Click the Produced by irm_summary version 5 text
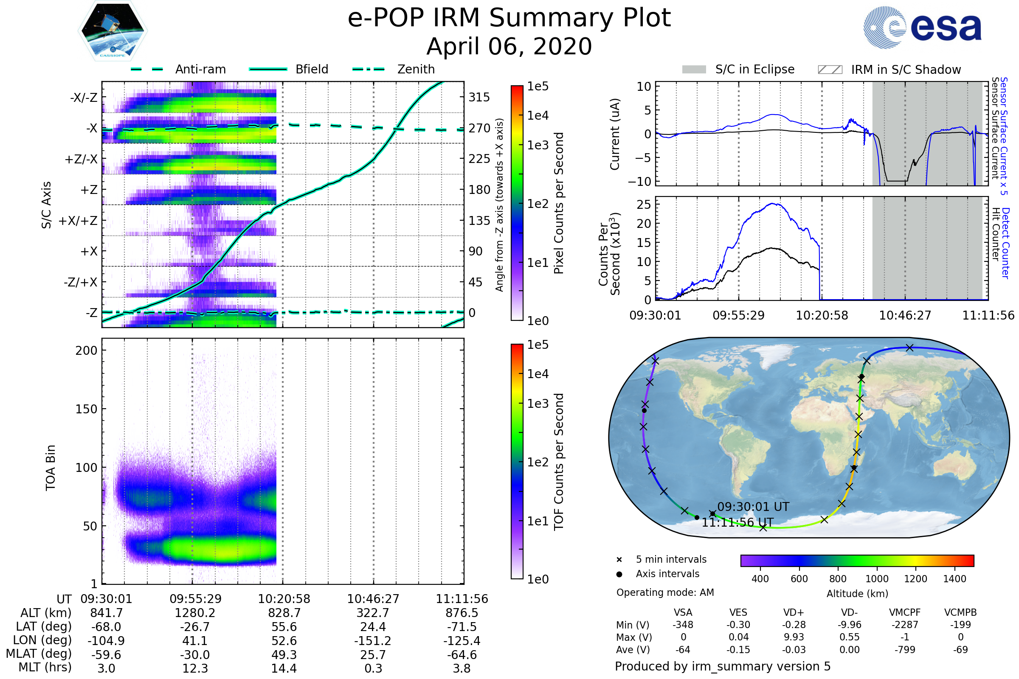Image resolution: width=1019 pixels, height=679 pixels. pos(723,666)
